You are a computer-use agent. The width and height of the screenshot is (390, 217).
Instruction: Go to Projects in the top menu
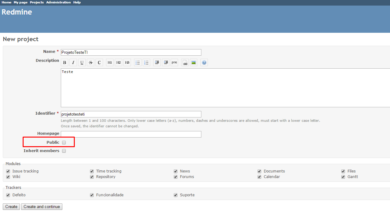[37, 2]
